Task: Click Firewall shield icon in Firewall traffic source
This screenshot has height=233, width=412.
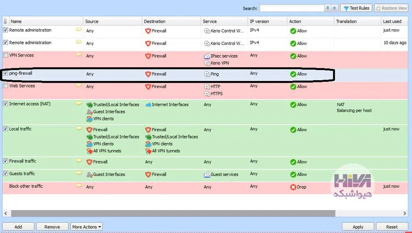Action: (89, 162)
